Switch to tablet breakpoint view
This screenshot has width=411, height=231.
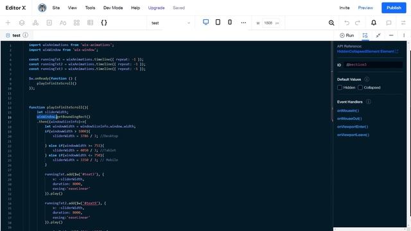[218, 22]
